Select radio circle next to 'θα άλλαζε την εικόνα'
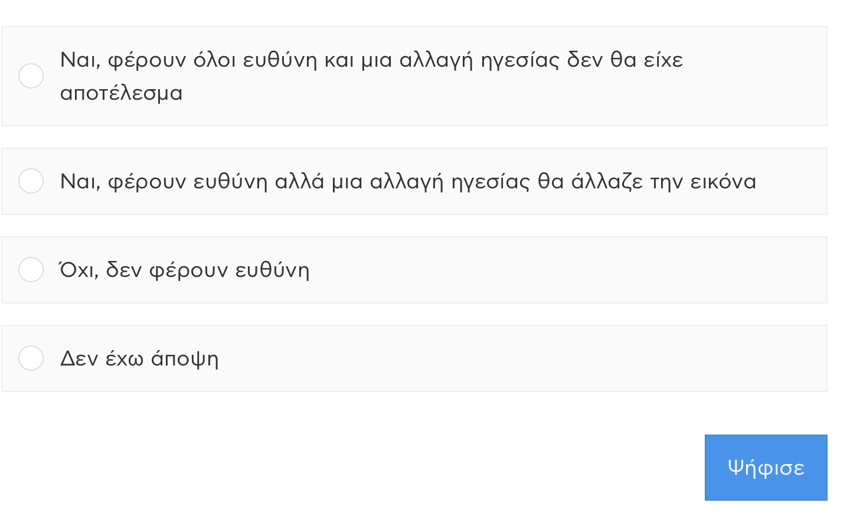The height and width of the screenshot is (519, 850). [31, 181]
